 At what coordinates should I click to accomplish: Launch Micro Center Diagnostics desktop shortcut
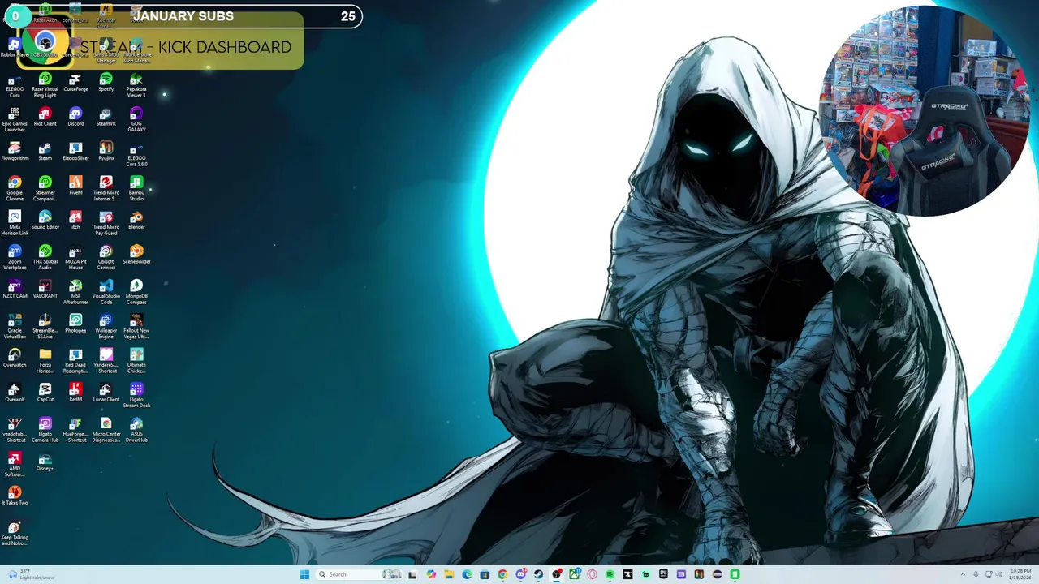106,430
